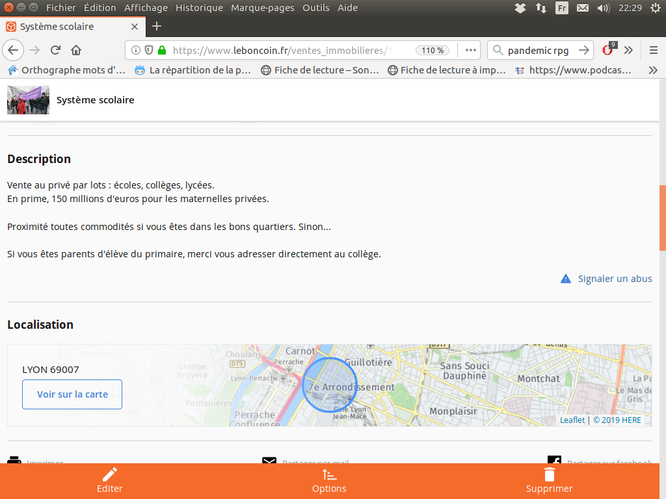The height and width of the screenshot is (499, 666).
Task: Expand the toolbar overflow chevron
Action: (628, 50)
